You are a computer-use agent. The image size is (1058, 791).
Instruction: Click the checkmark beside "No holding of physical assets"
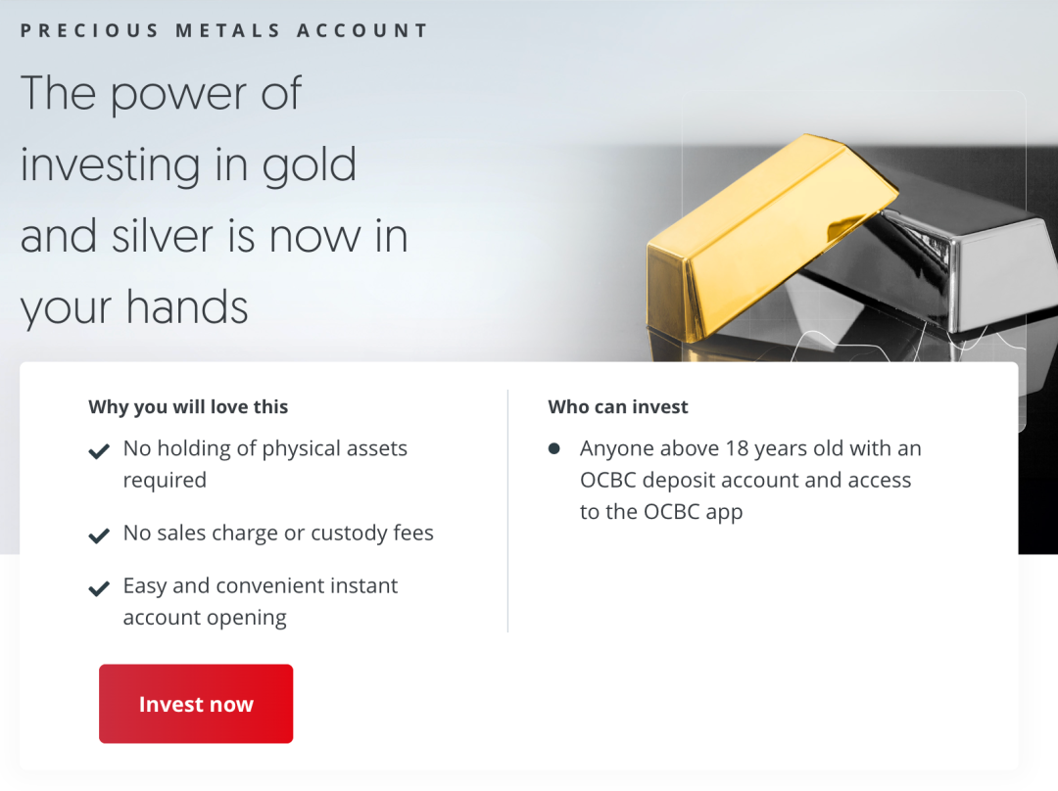[98, 451]
